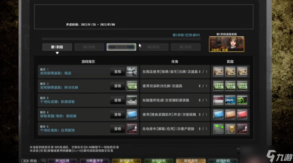293x163 pixels.
Task: Select the 欢乐积分 1000 reward icon
Action: [x=242, y=86]
